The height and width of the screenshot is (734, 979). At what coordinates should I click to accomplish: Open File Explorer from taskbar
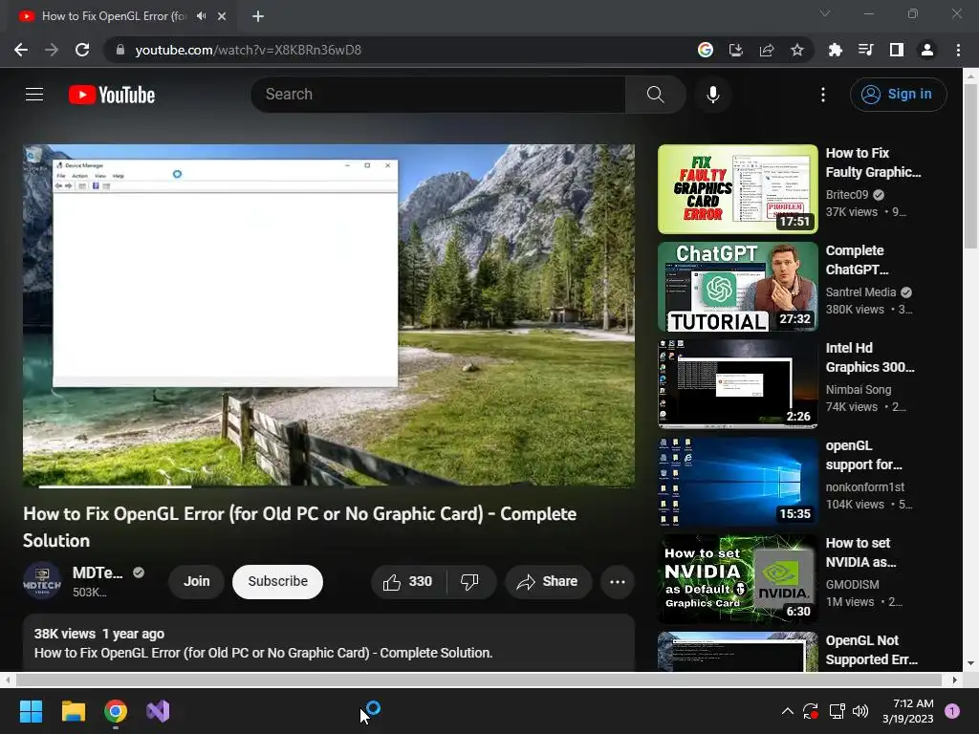pyautogui.click(x=73, y=711)
